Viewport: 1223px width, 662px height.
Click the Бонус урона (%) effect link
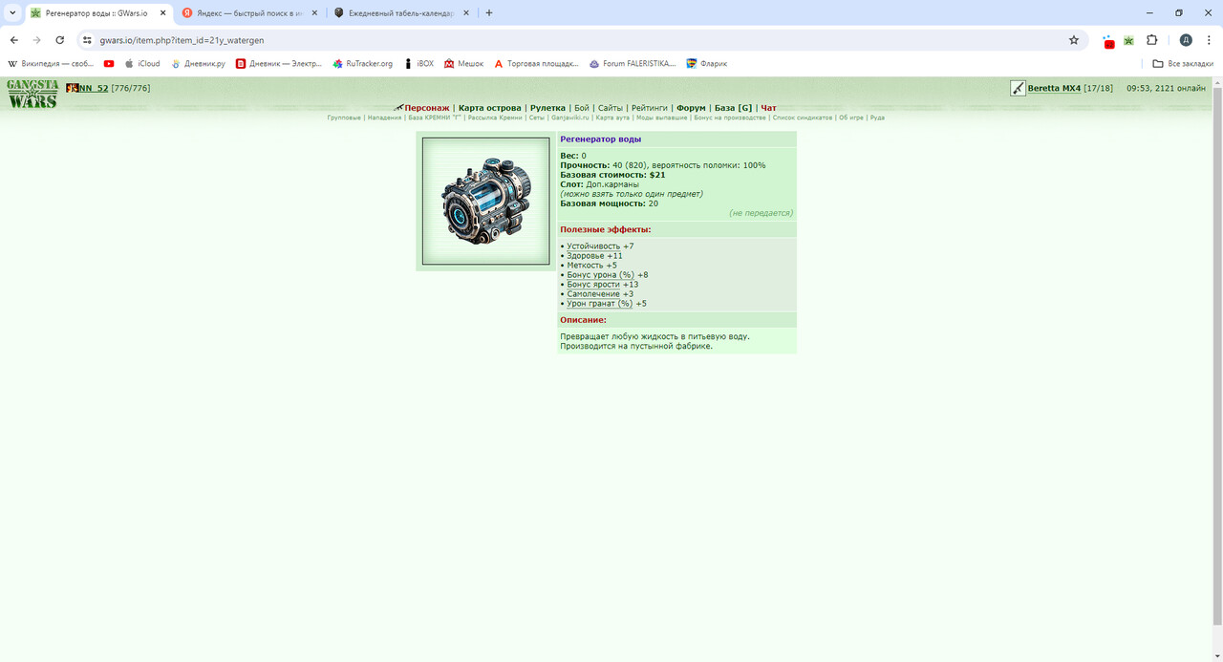600,275
